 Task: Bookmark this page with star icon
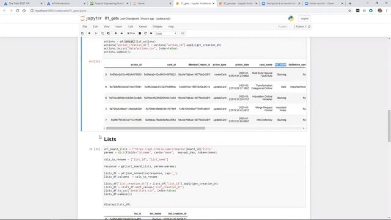pos(349,11)
